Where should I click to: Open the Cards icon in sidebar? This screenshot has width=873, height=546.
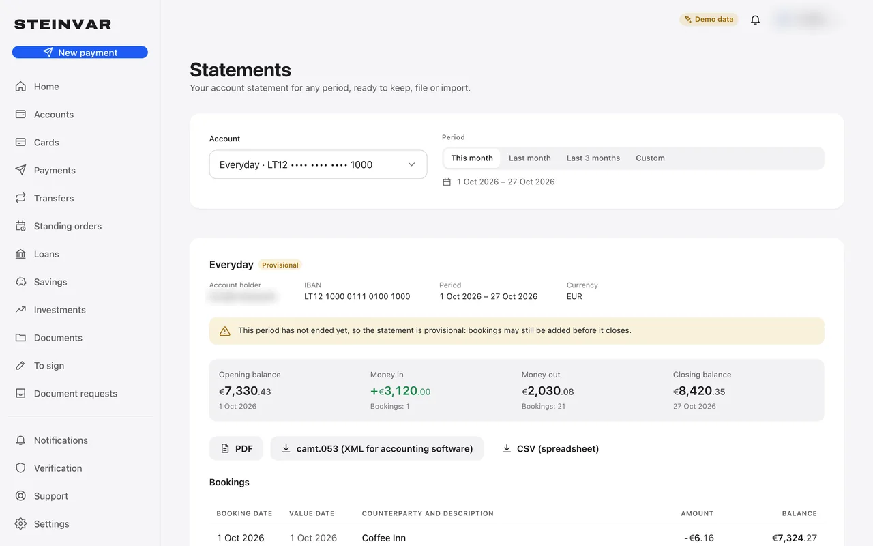click(x=20, y=143)
